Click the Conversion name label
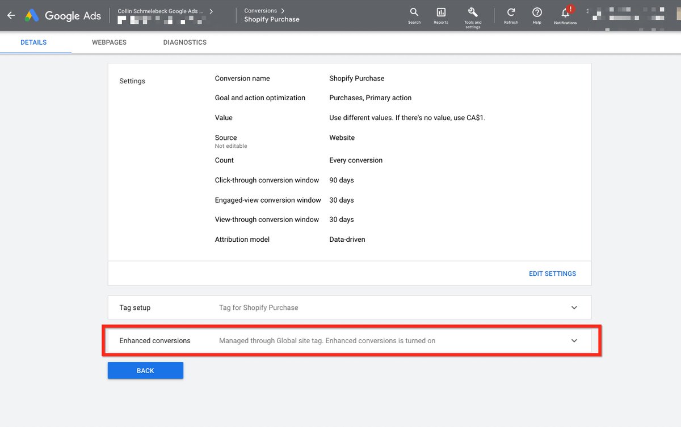681x427 pixels. pyautogui.click(x=242, y=78)
